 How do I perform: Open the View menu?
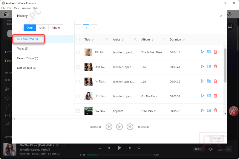(x=17, y=8)
